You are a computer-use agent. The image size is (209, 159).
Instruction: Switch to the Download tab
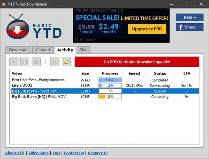[x=18, y=50]
